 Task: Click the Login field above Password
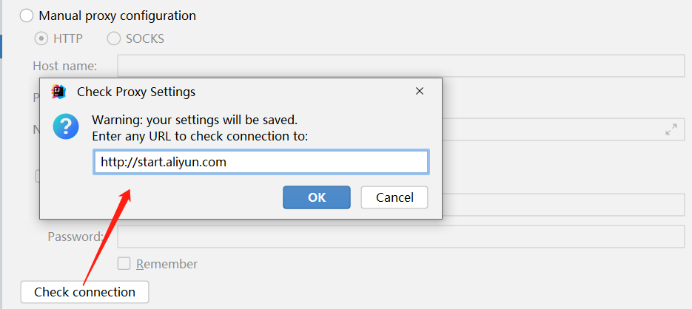562,205
